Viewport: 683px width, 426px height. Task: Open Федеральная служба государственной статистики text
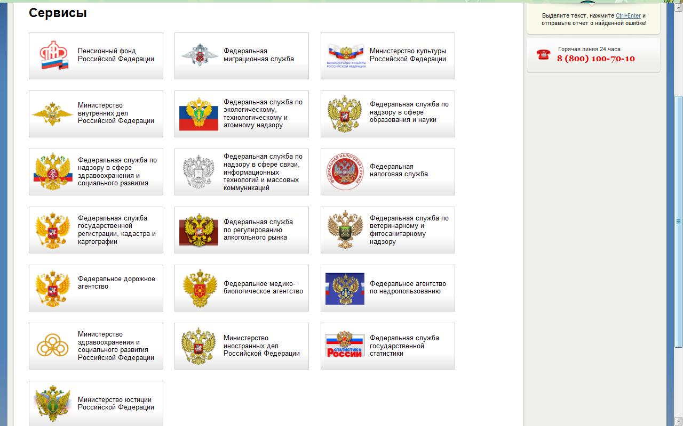point(404,346)
